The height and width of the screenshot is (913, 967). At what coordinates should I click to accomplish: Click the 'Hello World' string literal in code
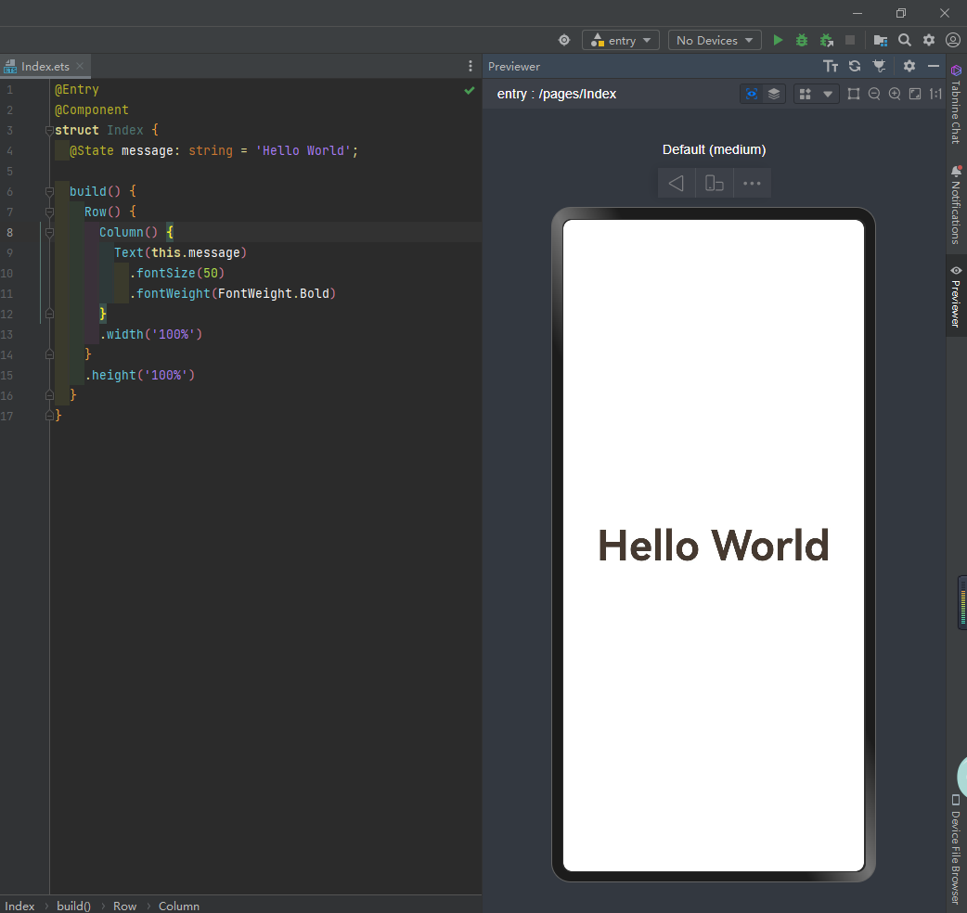(303, 150)
